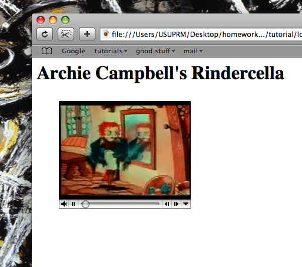Open the QuickTime controller dropdown arrow
Image resolution: width=302 pixels, height=267 pixels.
tap(185, 204)
